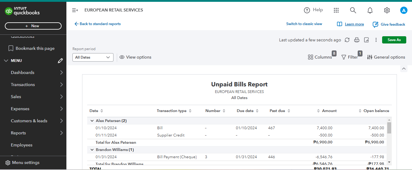Print the Unpaid Bills report
The image size is (412, 170).
tap(357, 40)
